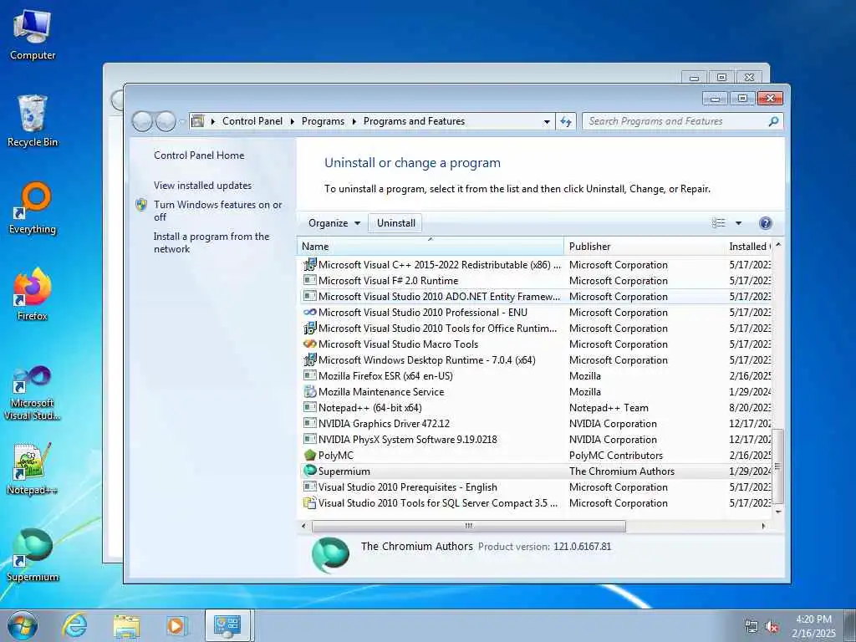The width and height of the screenshot is (856, 642).
Task: Click the horizontal scrollbar thumb
Action: 468,527
